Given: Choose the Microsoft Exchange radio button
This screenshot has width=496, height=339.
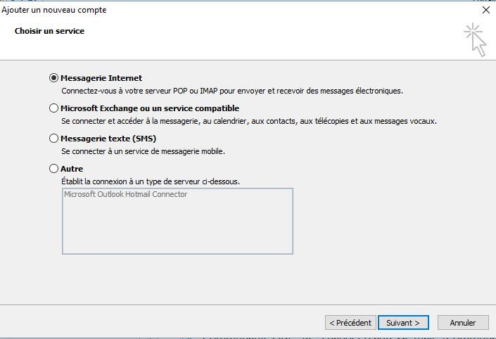Looking at the screenshot, I should click(54, 108).
